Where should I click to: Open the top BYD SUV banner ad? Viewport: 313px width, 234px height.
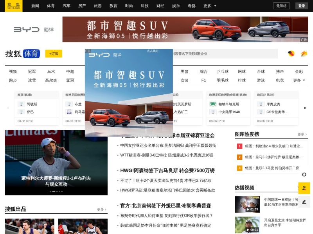click(x=185, y=29)
